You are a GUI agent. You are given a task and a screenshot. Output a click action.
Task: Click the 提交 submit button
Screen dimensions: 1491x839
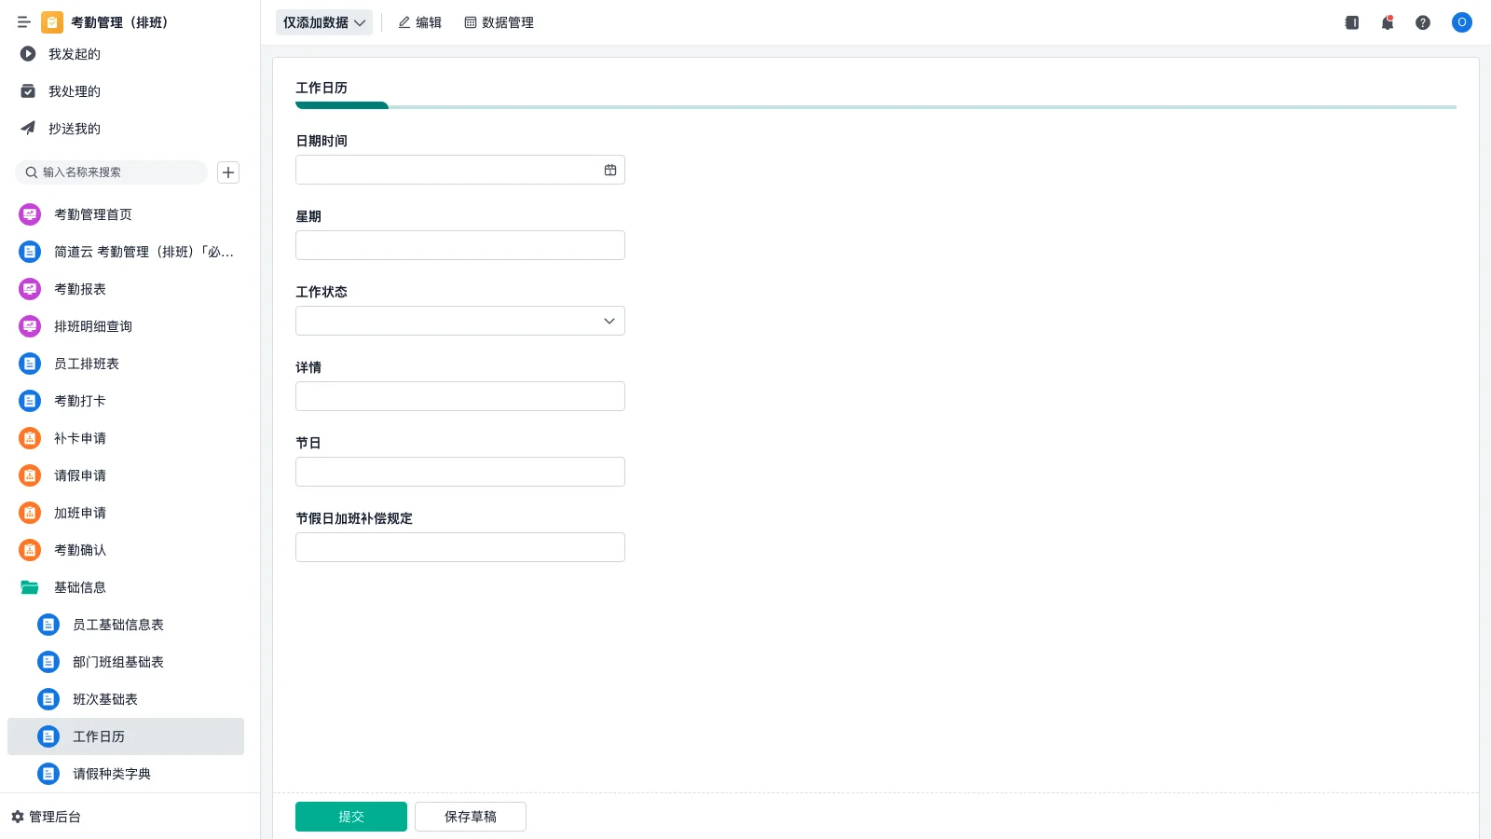pyautogui.click(x=350, y=816)
